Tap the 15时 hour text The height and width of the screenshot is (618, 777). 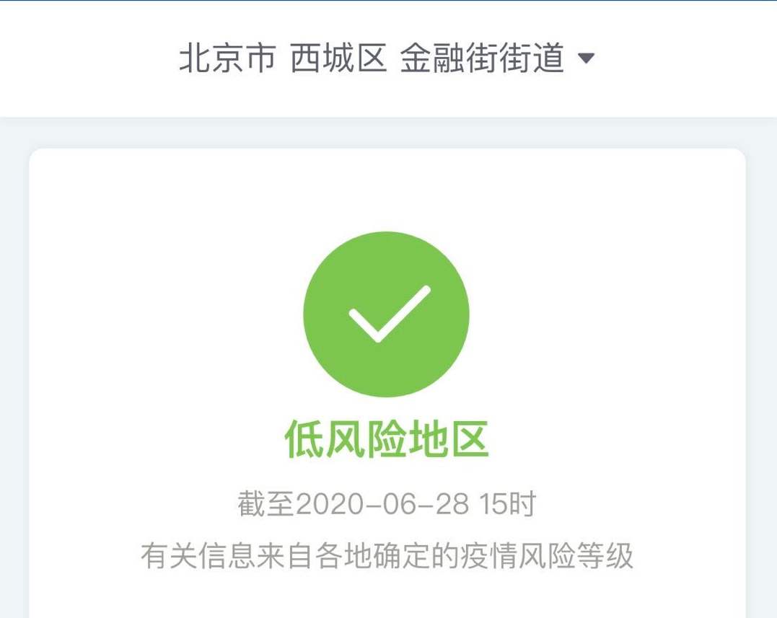click(507, 504)
